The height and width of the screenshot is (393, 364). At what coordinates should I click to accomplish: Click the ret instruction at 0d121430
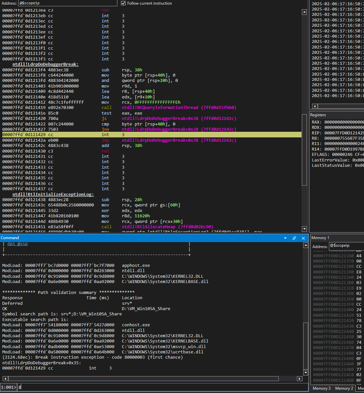tap(56, 151)
